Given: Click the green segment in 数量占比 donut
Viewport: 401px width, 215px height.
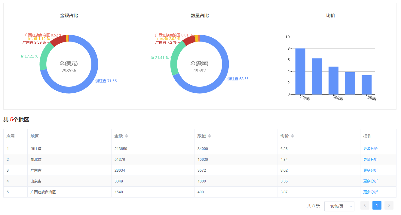Looking at the screenshot, I should 174,59.
